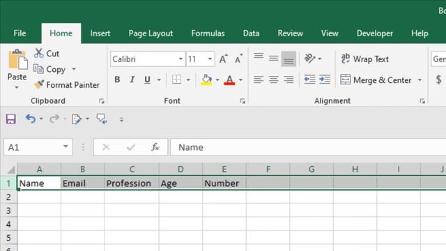This screenshot has height=251, width=446.
Task: Apply cell borders icon
Action: pos(176,79)
